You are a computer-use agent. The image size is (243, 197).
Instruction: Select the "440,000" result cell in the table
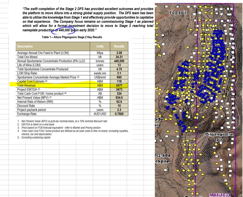pos(119,61)
